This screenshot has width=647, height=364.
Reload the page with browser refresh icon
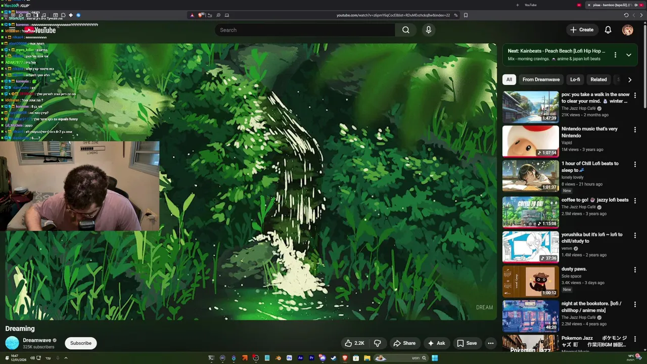pyautogui.click(x=626, y=15)
